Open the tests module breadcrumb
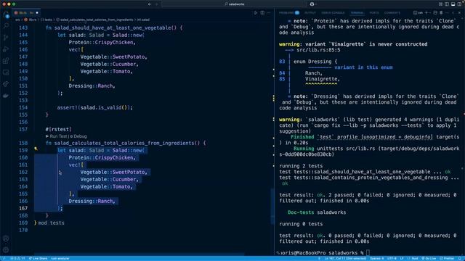465x261 pixels. tap(46, 20)
